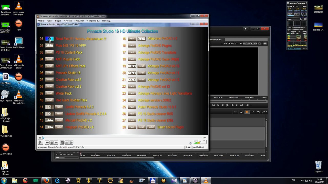Open the Playback menu
The width and height of the screenshot is (328, 184).
(68, 21)
